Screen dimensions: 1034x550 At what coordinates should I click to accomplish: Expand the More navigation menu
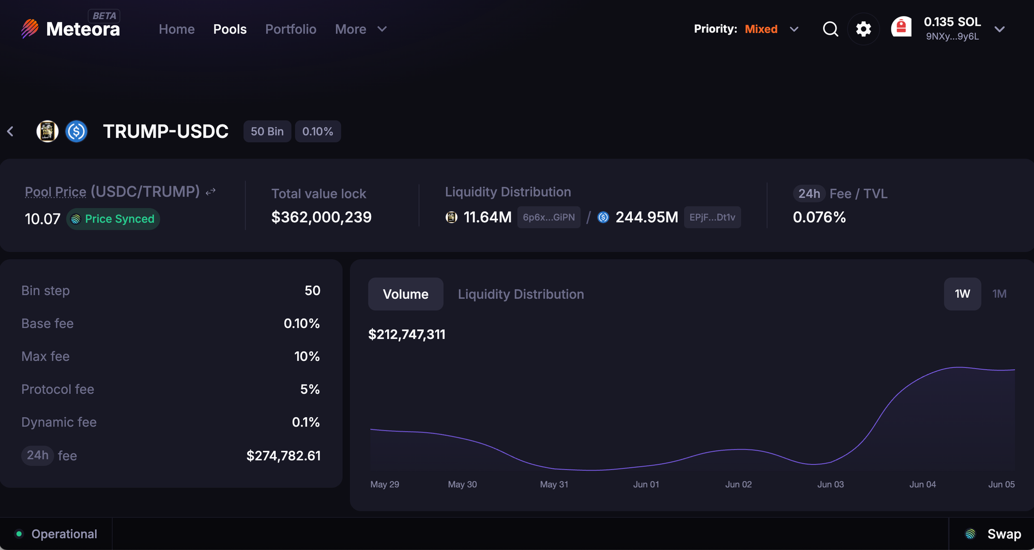(x=360, y=29)
